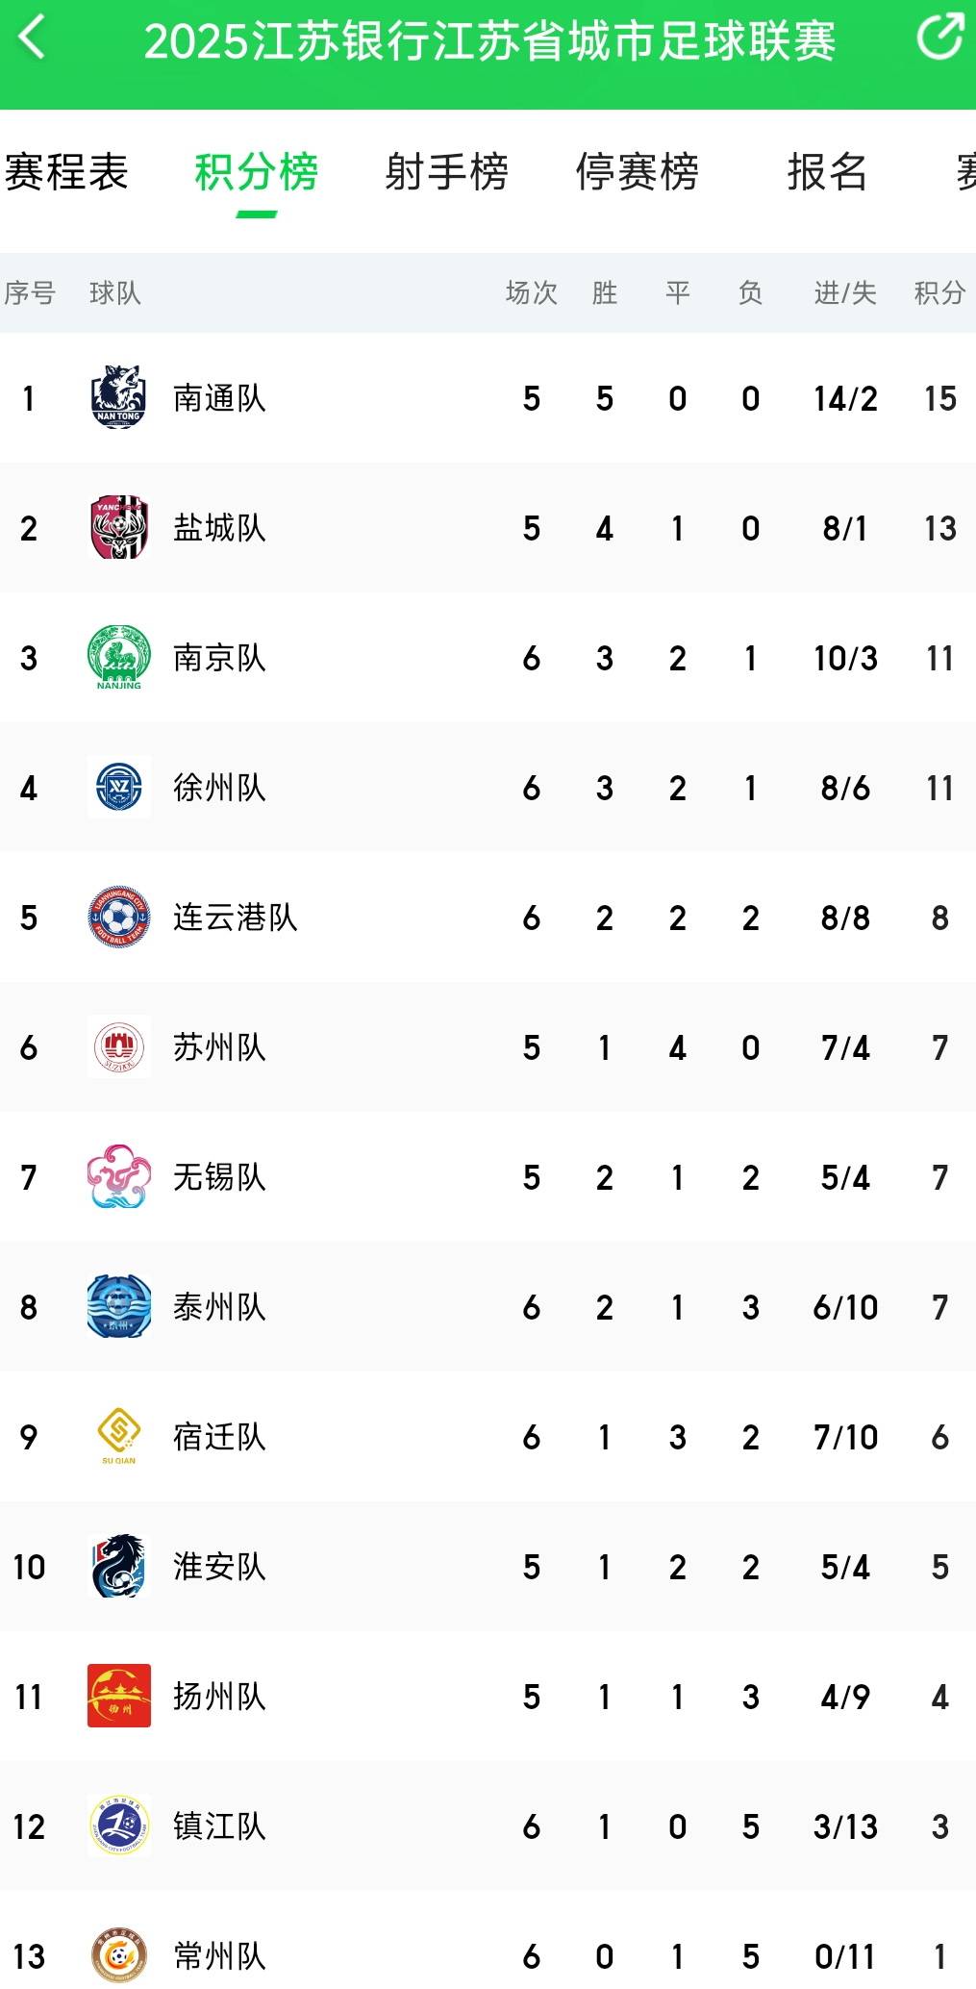
Task: Click the 连云港队 football crest
Action: point(117,919)
